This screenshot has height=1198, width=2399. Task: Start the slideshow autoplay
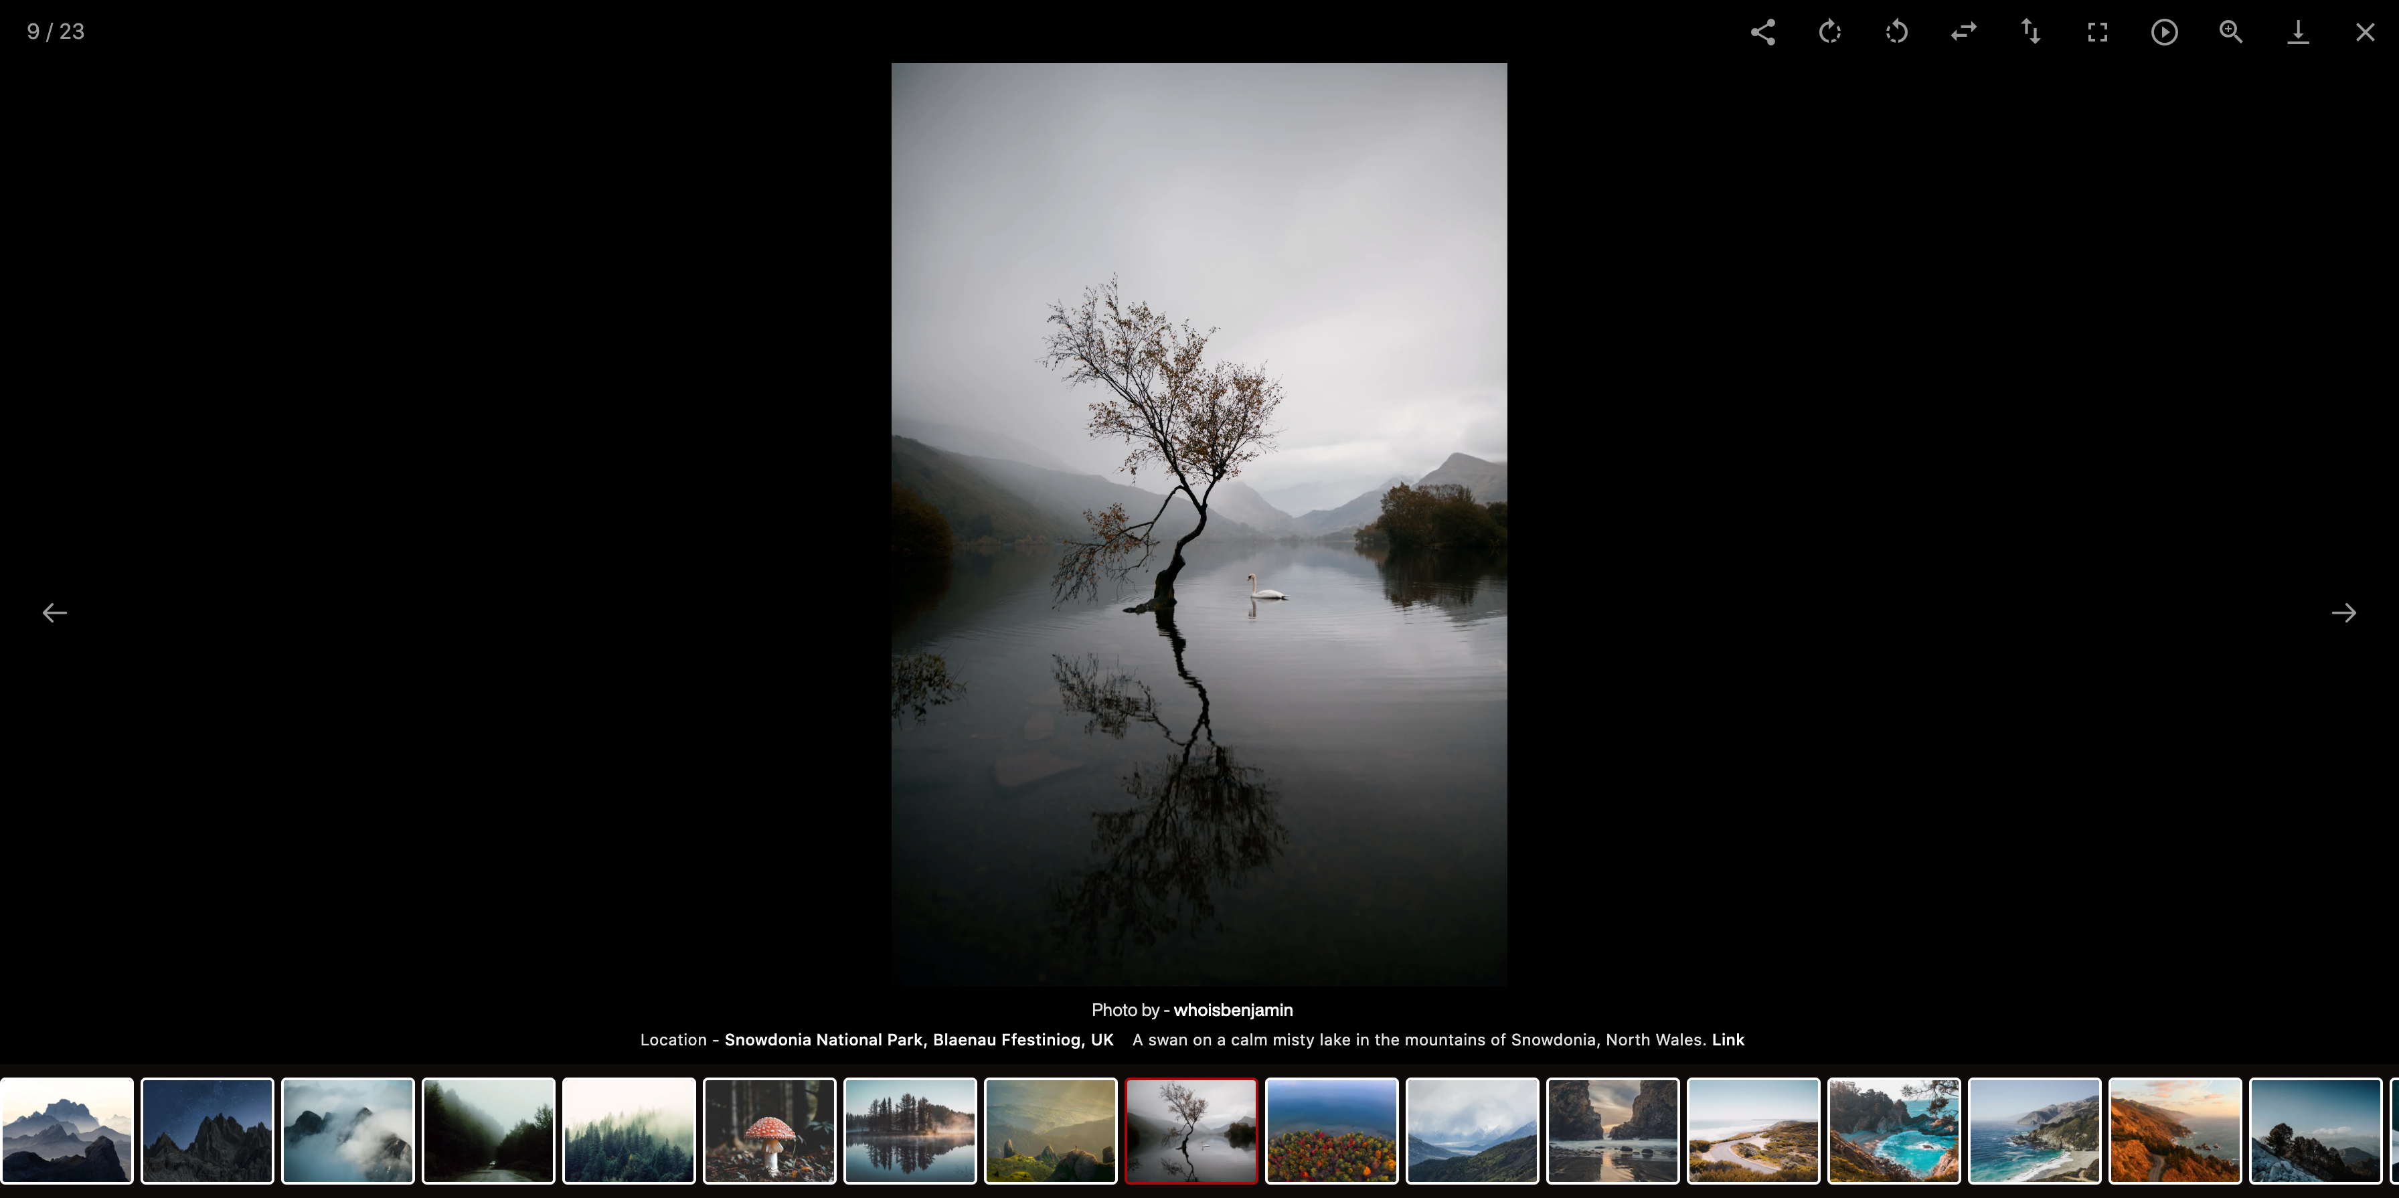[x=2164, y=33]
